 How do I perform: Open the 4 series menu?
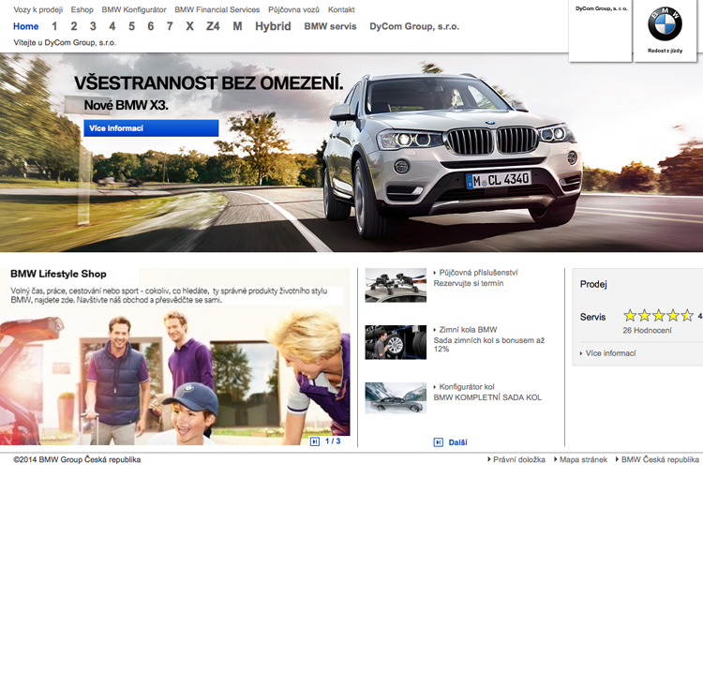[112, 26]
